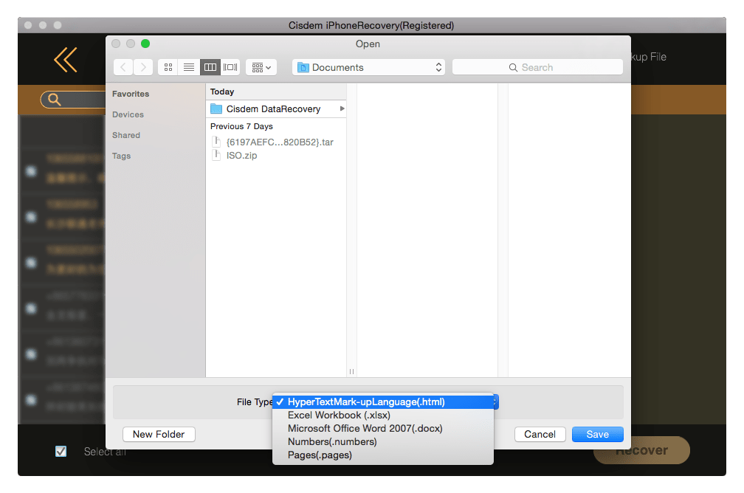Open the Documents location popup

click(369, 67)
